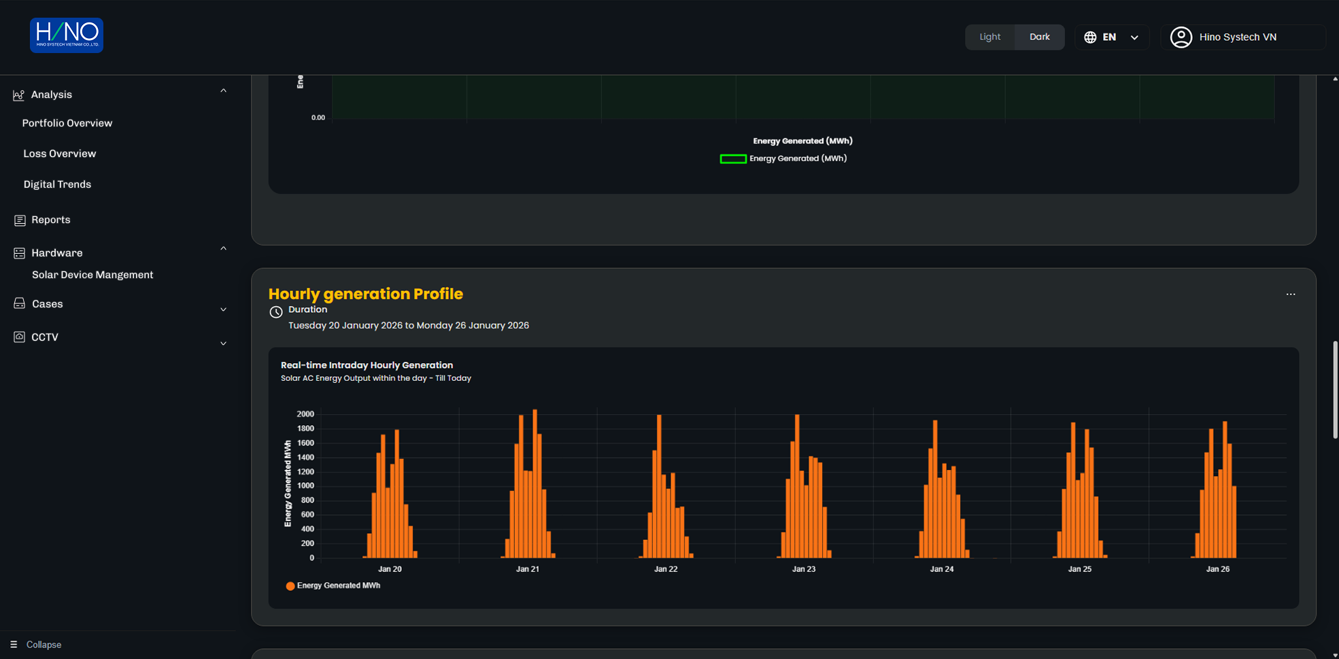Image resolution: width=1339 pixels, height=659 pixels.
Task: Click the globe language icon
Action: click(1090, 37)
